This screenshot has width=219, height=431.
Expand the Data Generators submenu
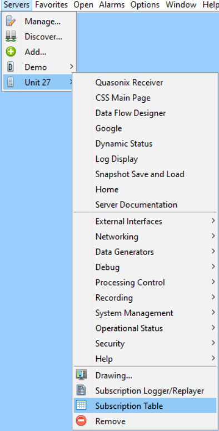(145, 252)
